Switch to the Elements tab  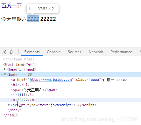(x=32, y=52)
